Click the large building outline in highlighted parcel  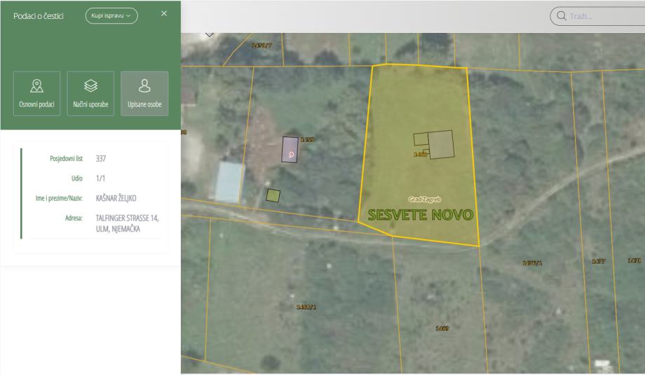[x=441, y=144]
